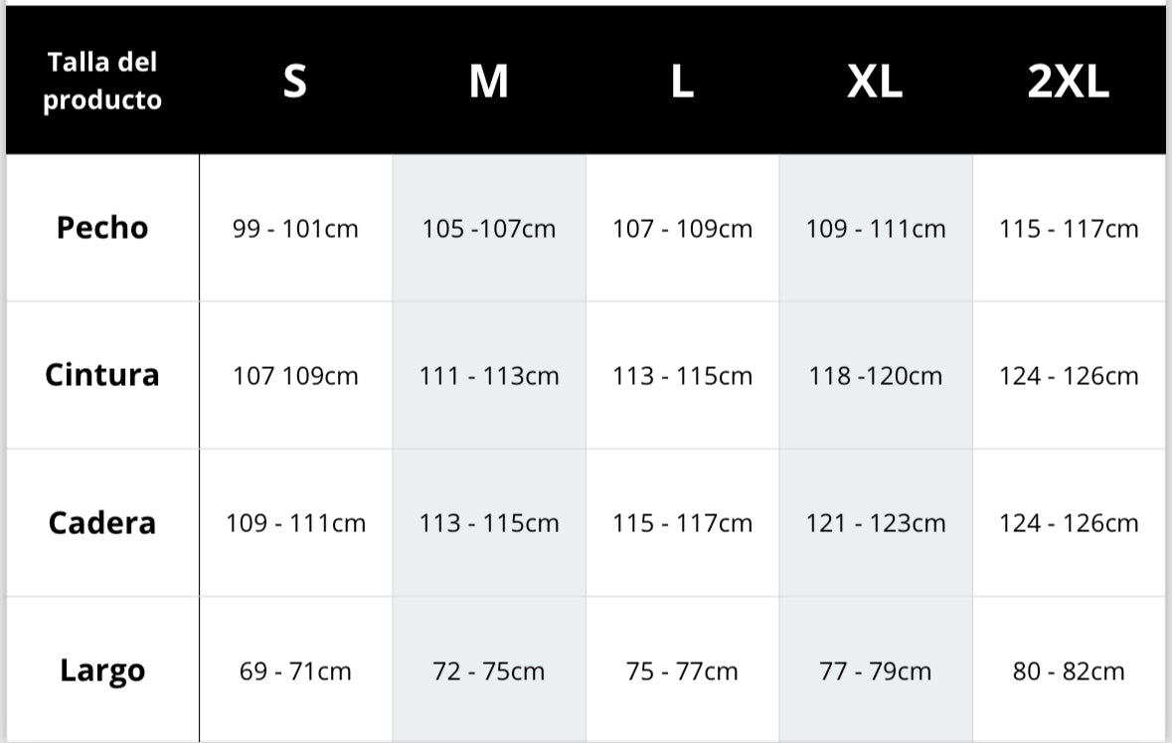The image size is (1172, 743).
Task: Select the 69 - 71cm length cell
Action: tap(295, 671)
